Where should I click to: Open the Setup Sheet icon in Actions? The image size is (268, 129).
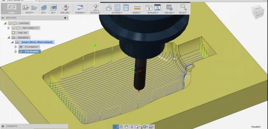pyautogui.click(x=126, y=8)
